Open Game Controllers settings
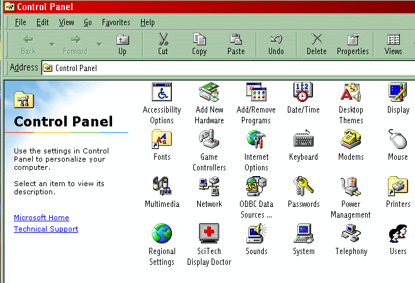Viewport: 415px width, 283px height. click(x=209, y=140)
